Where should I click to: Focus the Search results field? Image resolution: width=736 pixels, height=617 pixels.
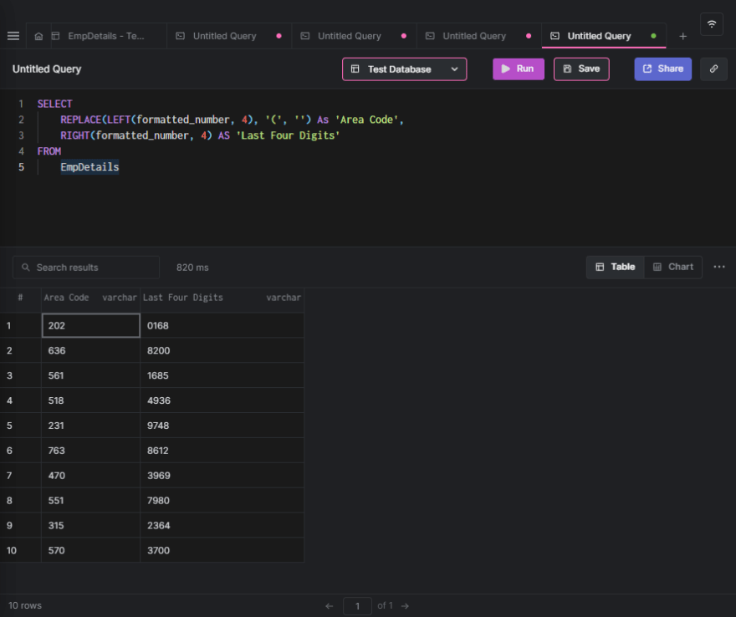click(86, 268)
